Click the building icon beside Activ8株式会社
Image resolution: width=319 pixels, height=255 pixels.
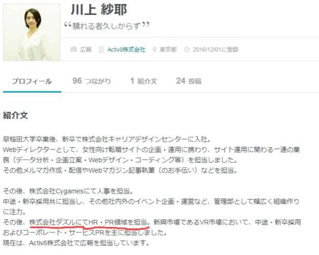click(x=101, y=49)
